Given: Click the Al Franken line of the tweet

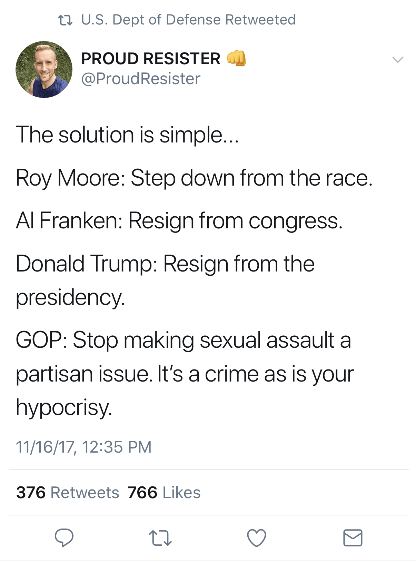Looking at the screenshot, I should (x=179, y=220).
